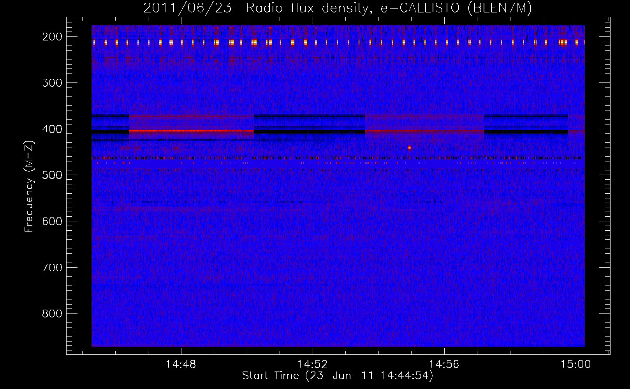The width and height of the screenshot is (630, 389).
Task: Click the 700 frequency tick label
Action: click(52, 267)
